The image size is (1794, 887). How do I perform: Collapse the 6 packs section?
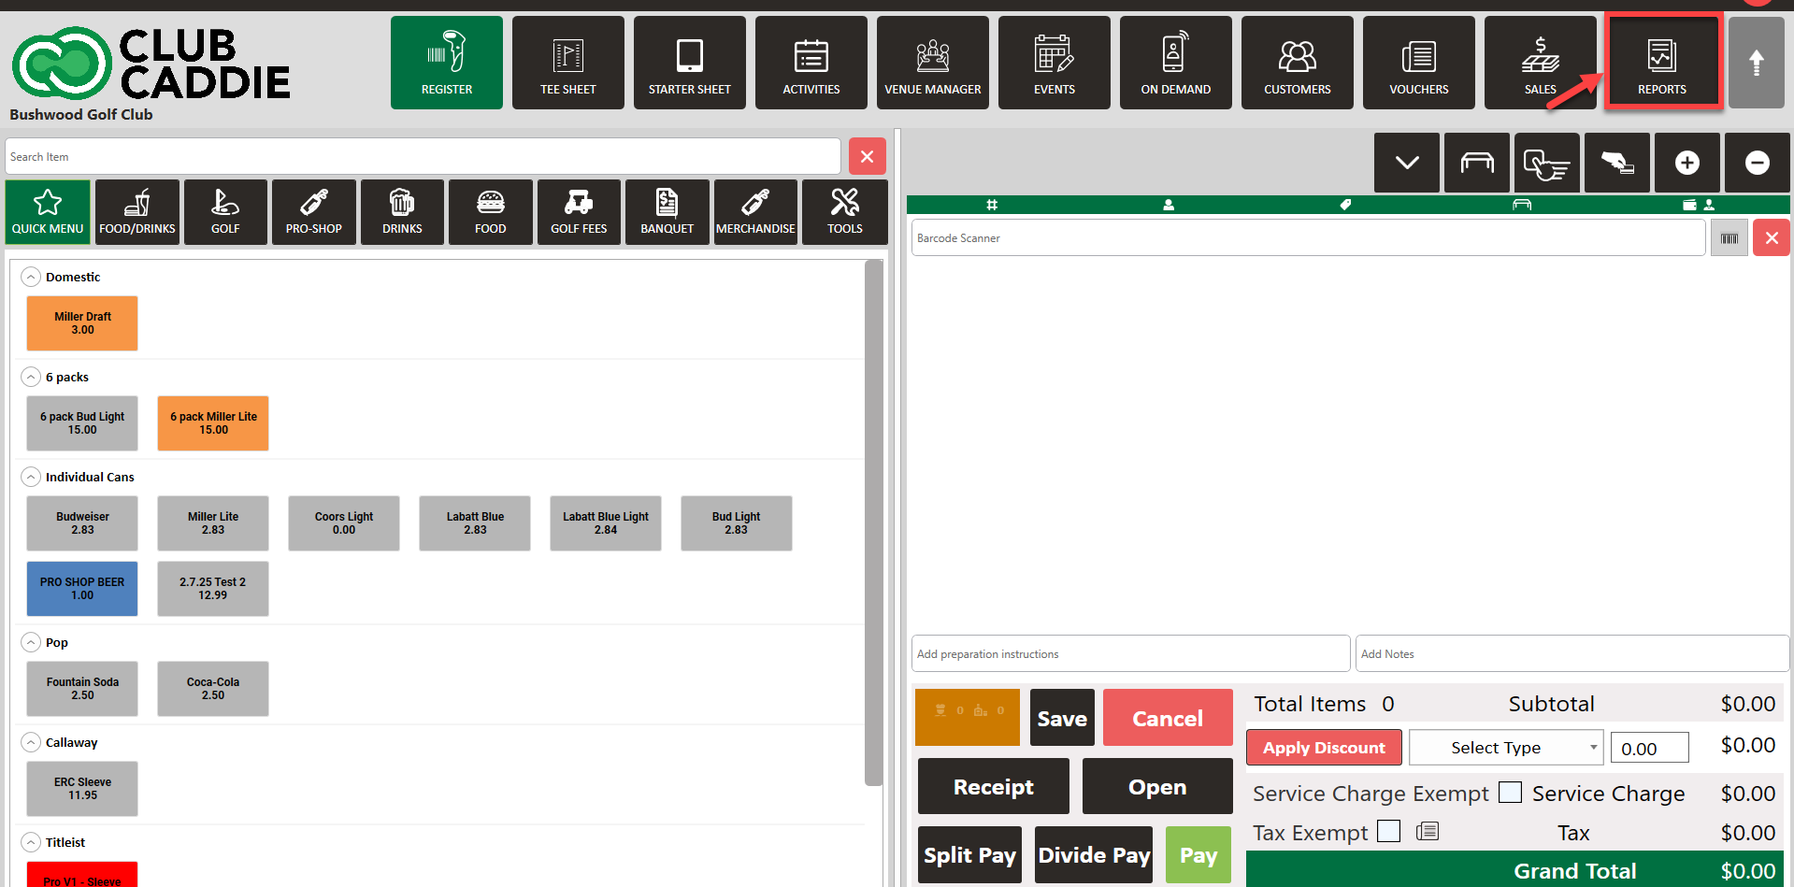pos(31,377)
